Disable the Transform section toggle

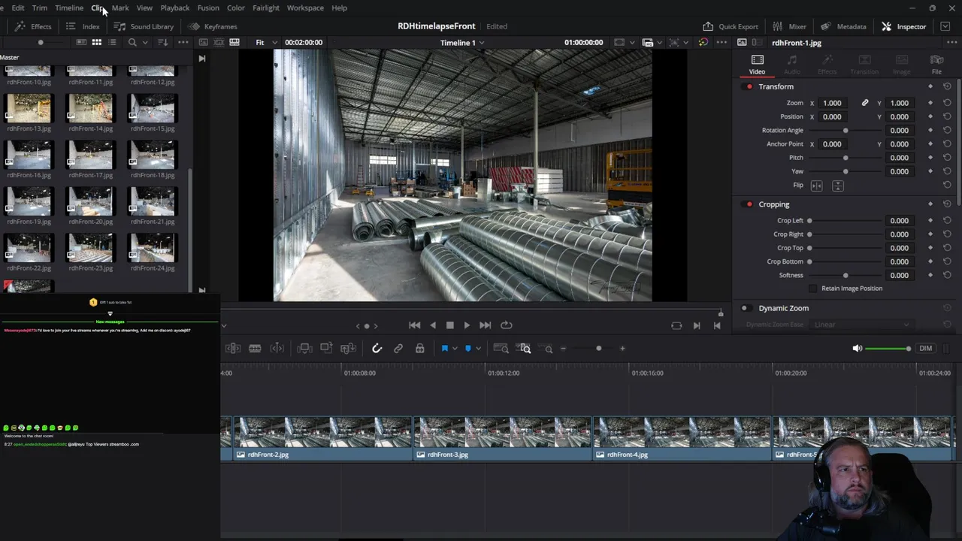[x=749, y=87]
